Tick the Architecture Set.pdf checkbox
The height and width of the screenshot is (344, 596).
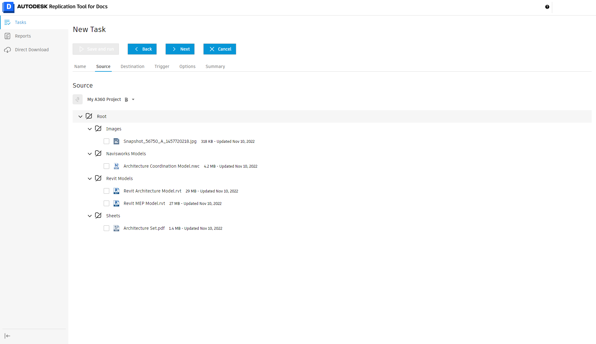click(106, 228)
